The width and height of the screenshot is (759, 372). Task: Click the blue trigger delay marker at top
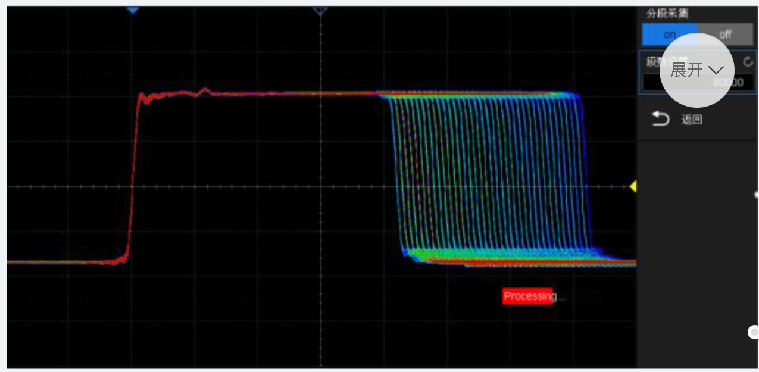pyautogui.click(x=133, y=10)
